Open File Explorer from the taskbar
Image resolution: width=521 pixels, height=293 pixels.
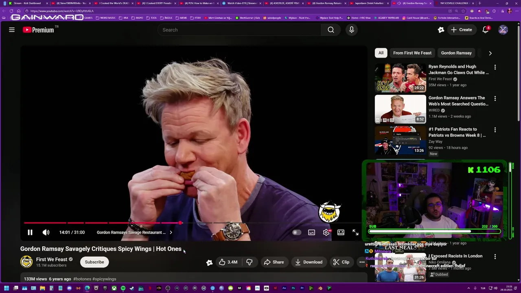(42, 289)
